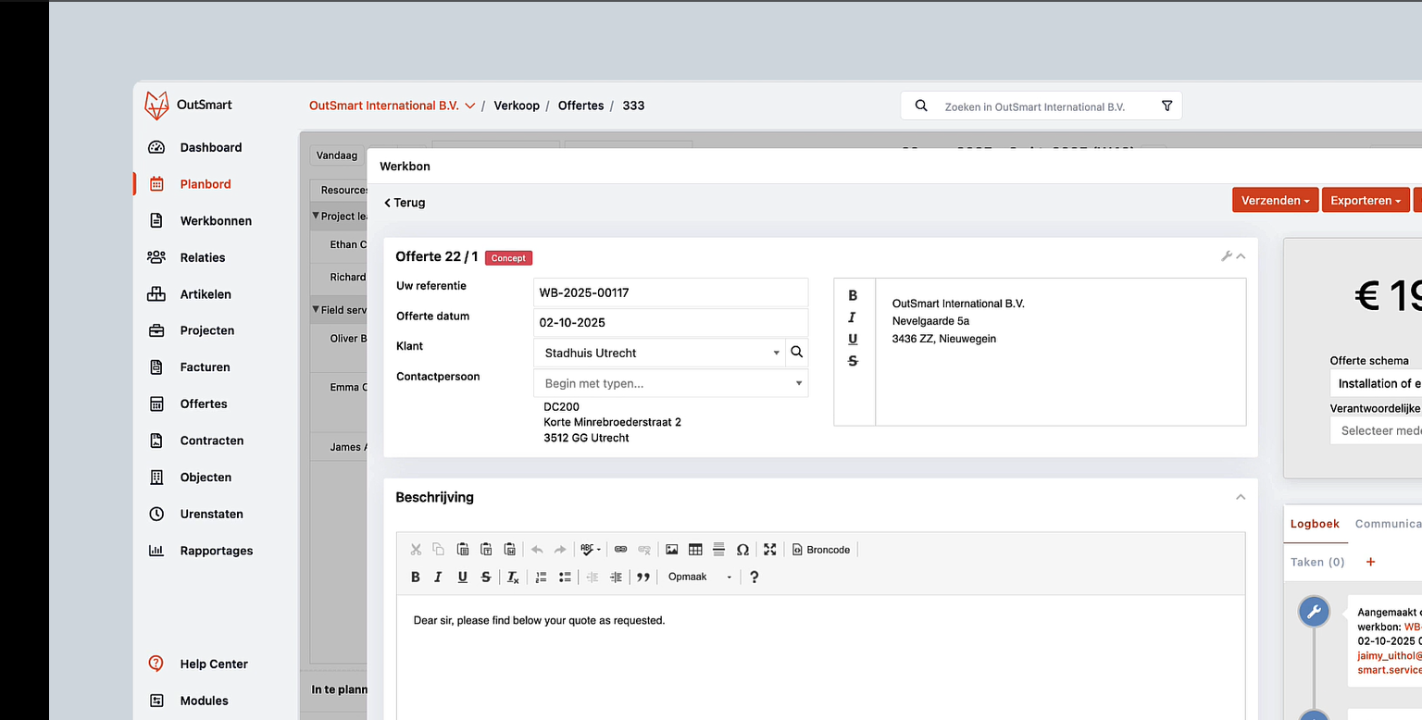
Task: Collapse the Beschrijving section
Action: click(1241, 498)
